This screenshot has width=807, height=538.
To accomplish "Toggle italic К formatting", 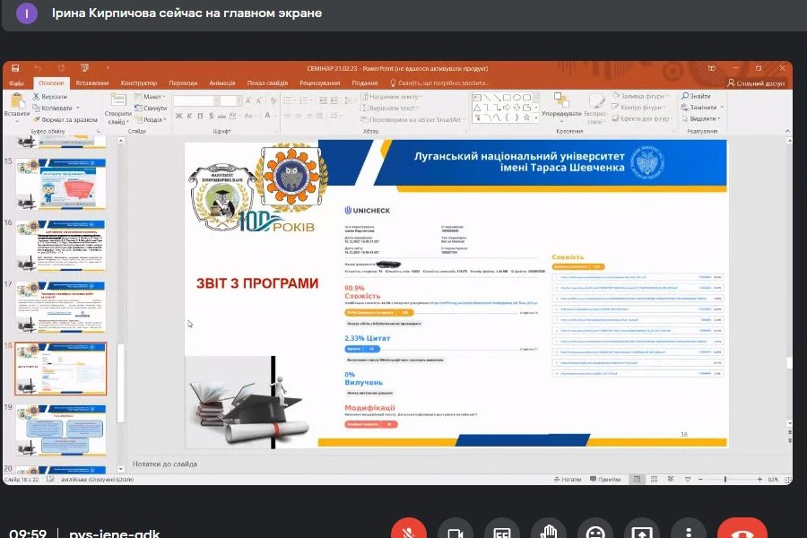I will pyautogui.click(x=189, y=116).
